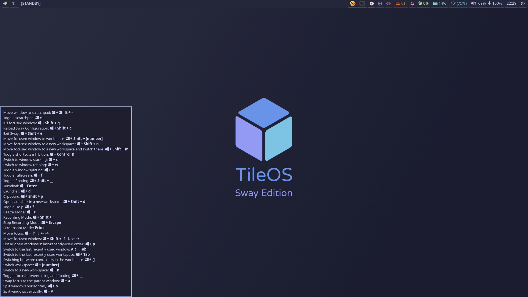
Task: Click 'Open launcher in a new workspace' line
Action: (44, 202)
